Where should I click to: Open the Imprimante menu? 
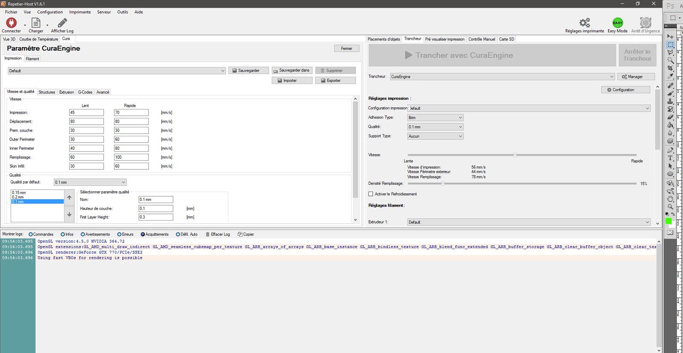pyautogui.click(x=80, y=12)
